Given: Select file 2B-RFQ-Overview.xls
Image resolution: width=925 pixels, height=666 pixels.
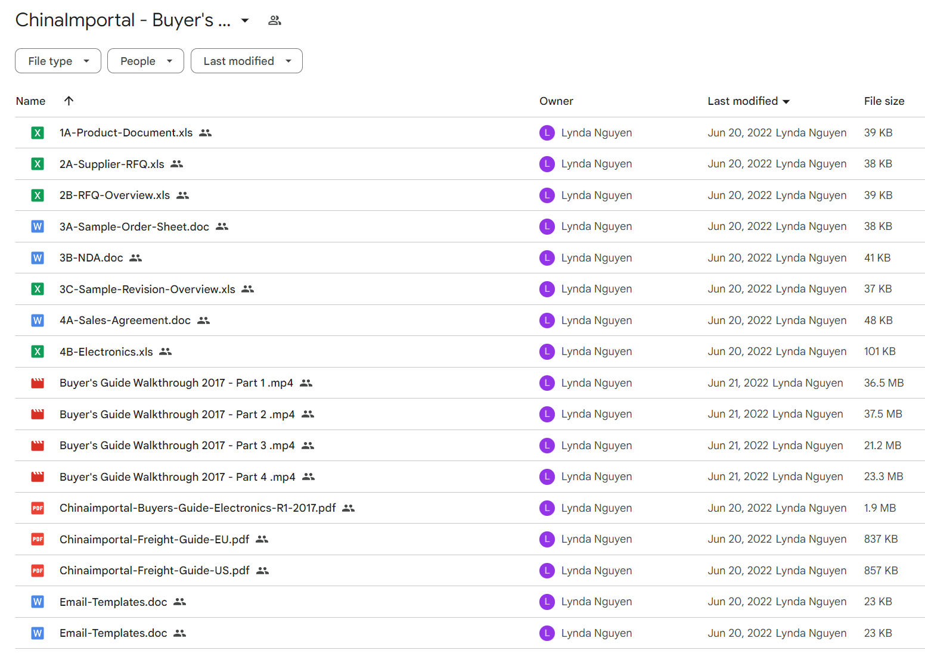Looking at the screenshot, I should point(115,195).
